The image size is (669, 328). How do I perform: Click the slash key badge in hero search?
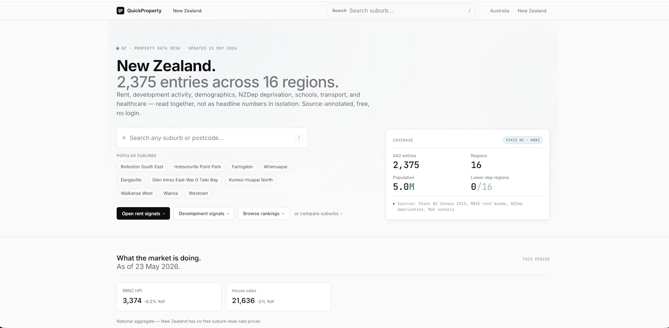(x=299, y=138)
